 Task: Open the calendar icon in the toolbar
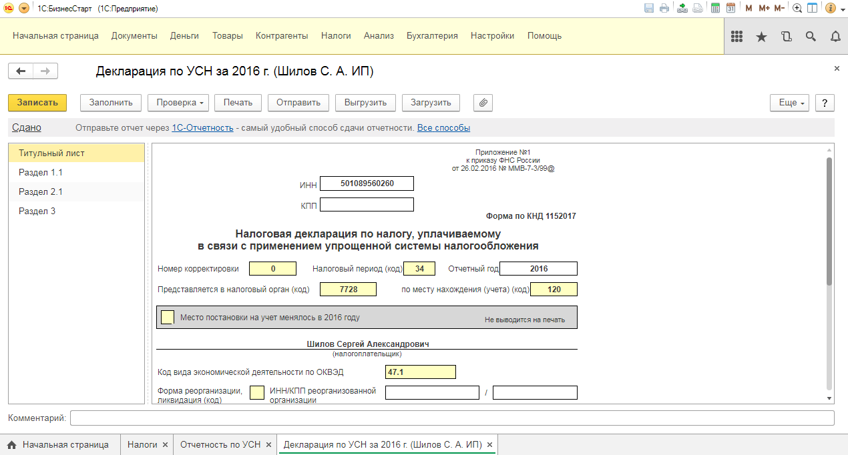tap(731, 7)
